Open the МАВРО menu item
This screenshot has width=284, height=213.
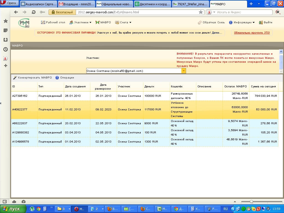point(103,22)
